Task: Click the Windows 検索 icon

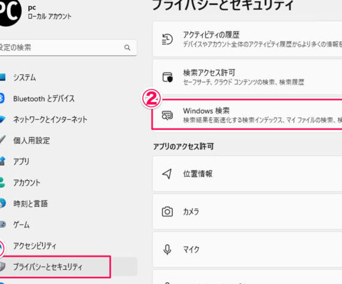Action: [x=167, y=115]
